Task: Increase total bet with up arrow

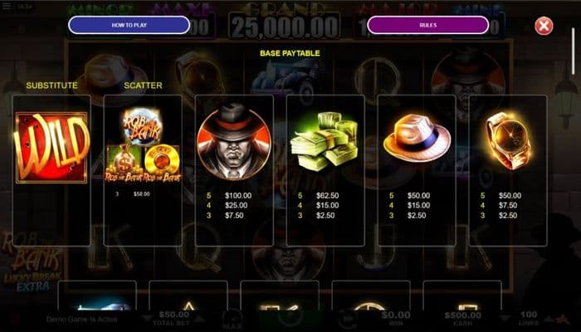Action: (x=199, y=319)
